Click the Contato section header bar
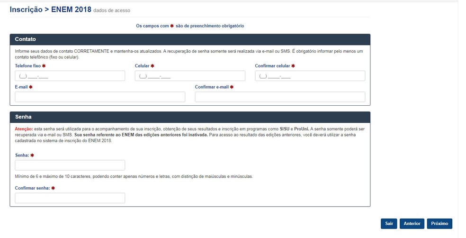The height and width of the screenshot is (238, 466). pyautogui.click(x=190, y=39)
